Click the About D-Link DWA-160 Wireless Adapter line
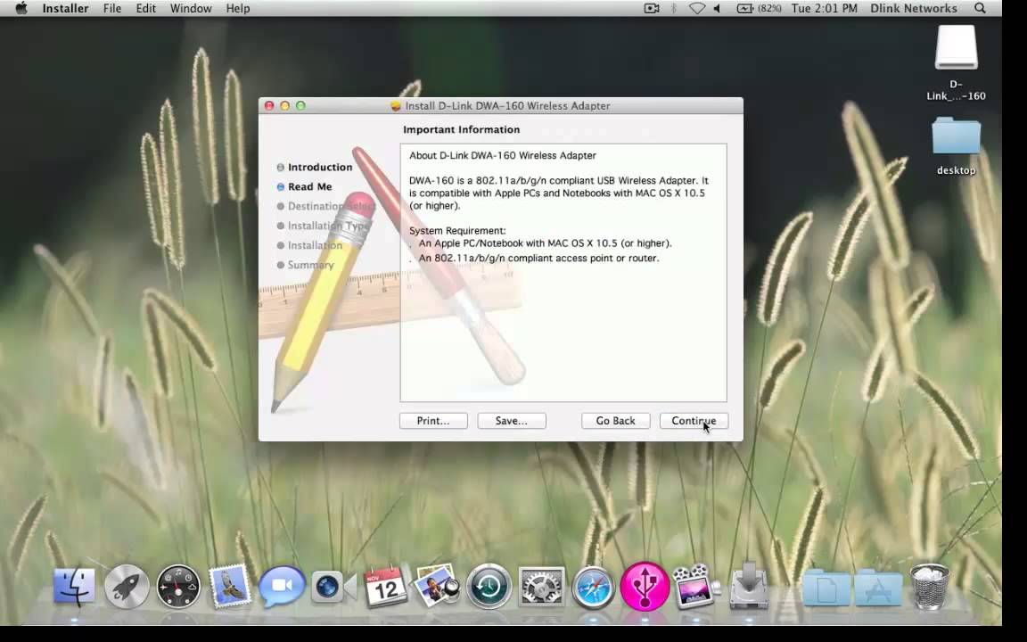Screen dimensions: 1027x642 tap(503, 155)
